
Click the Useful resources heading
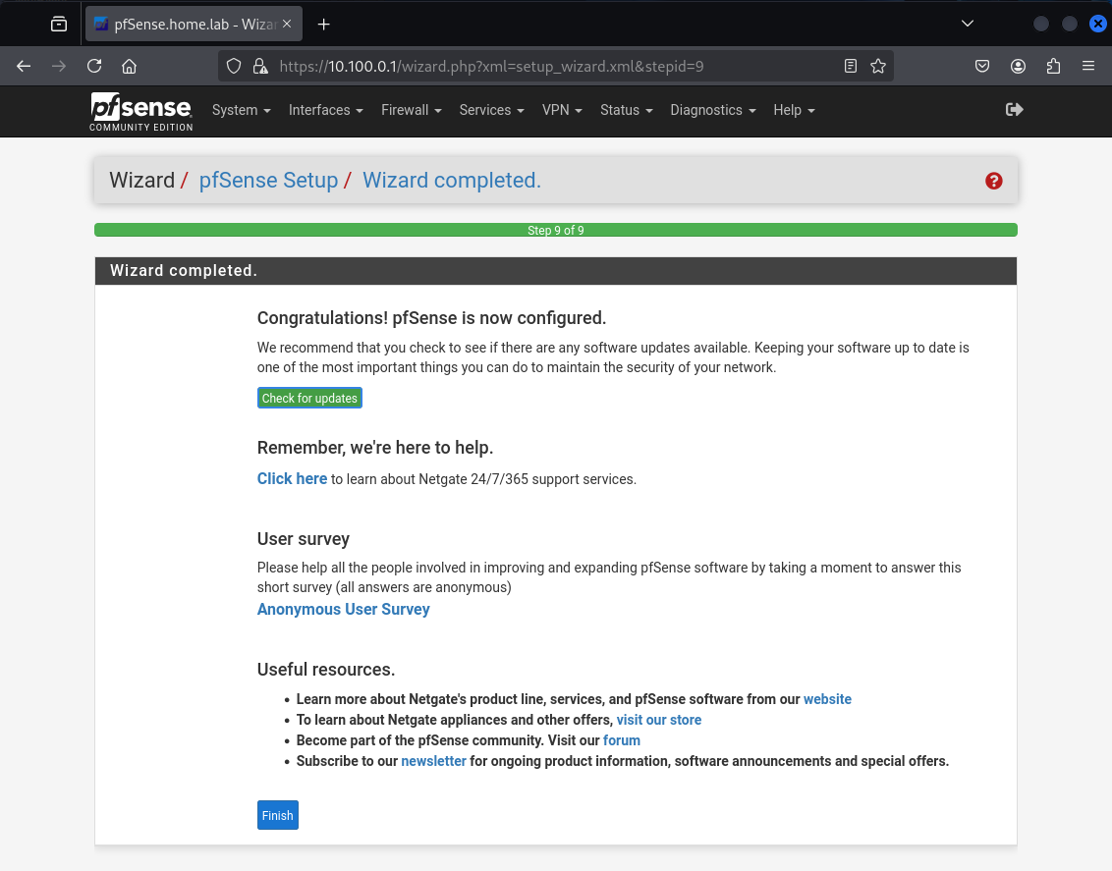325,669
